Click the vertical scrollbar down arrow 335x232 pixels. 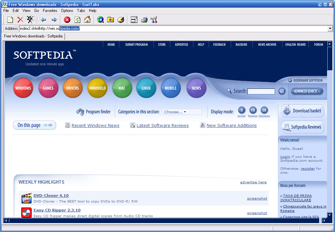click(x=329, y=215)
